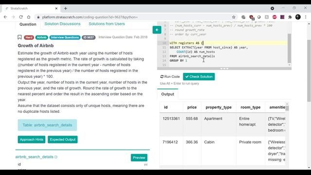Close the StrataScratch tab

(x=56, y=8)
